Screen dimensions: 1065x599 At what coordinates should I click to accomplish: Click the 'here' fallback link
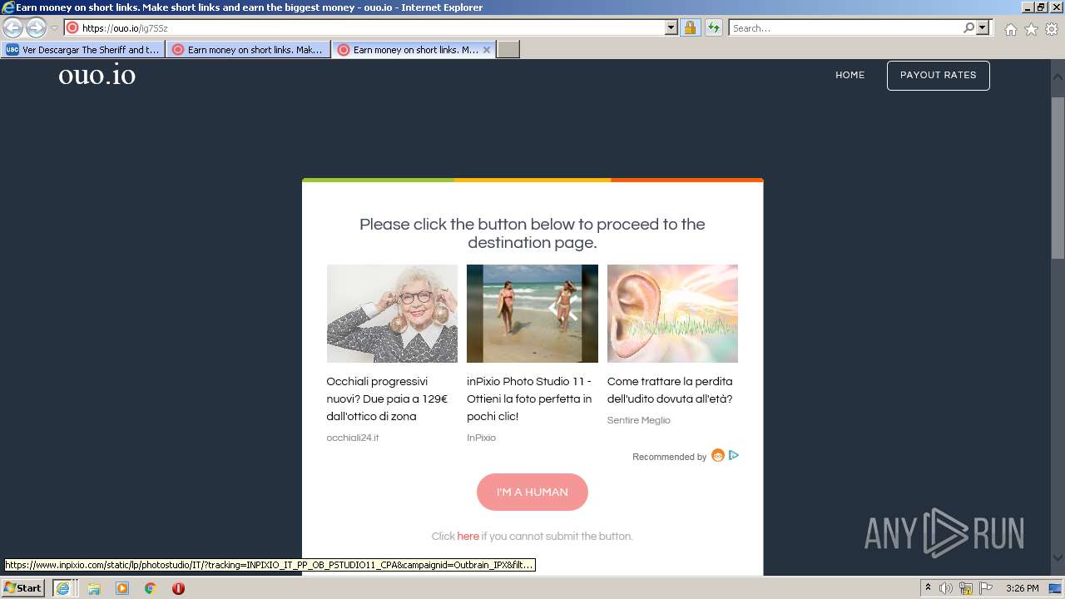click(x=468, y=537)
